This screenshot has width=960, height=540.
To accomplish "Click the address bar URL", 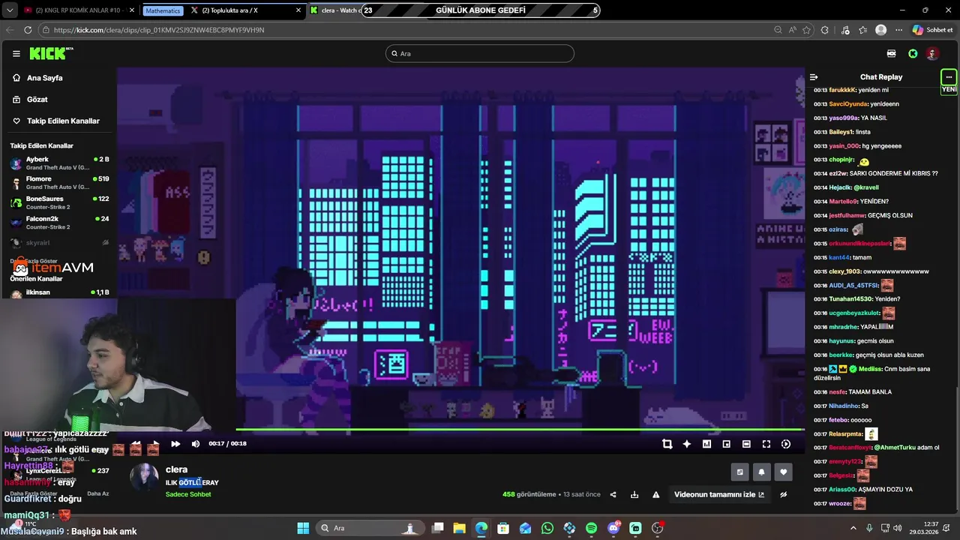I will [159, 30].
